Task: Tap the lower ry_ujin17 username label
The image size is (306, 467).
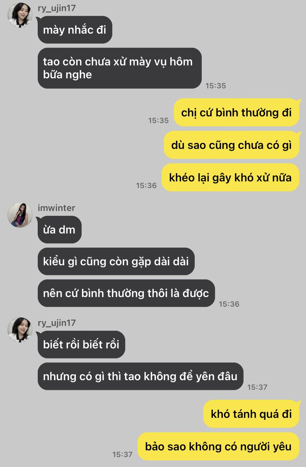Action: click(x=57, y=323)
